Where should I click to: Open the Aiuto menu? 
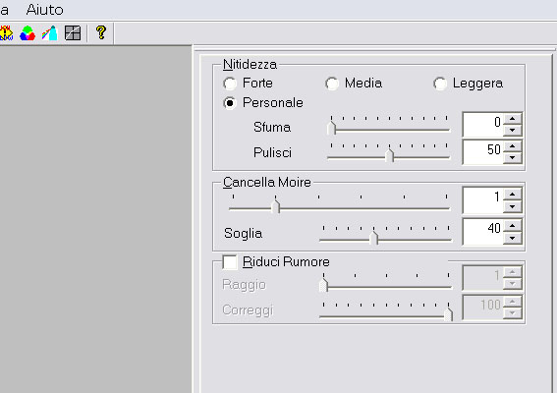point(45,10)
